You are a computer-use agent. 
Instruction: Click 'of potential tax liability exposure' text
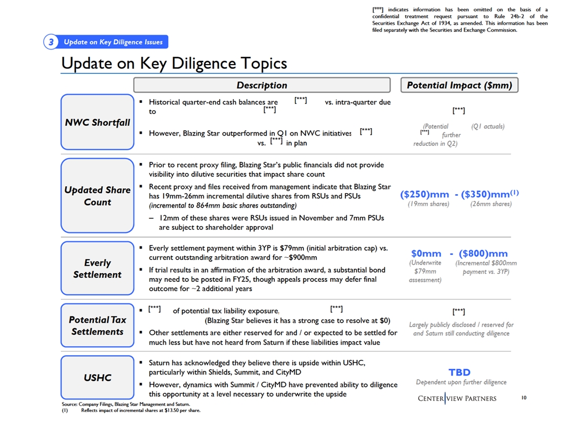(226, 311)
